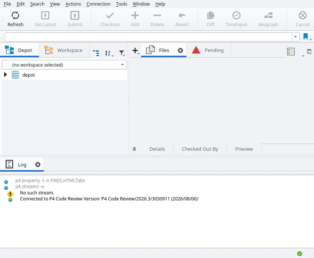Viewport: 314px width, 258px height.
Task: Click the 'Connected to P4 Code Review' log line
Action: click(x=109, y=199)
